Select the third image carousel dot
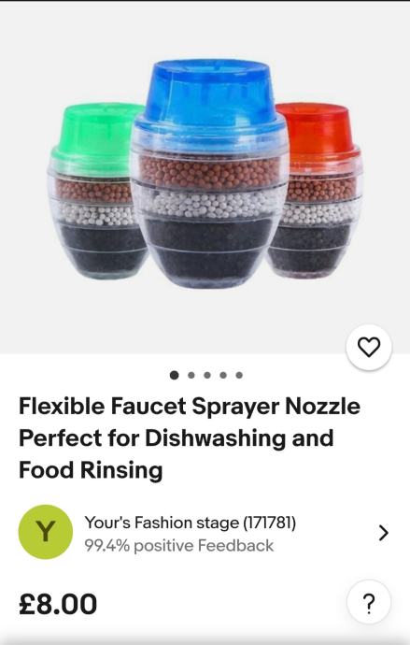This screenshot has width=410, height=645. tap(207, 375)
